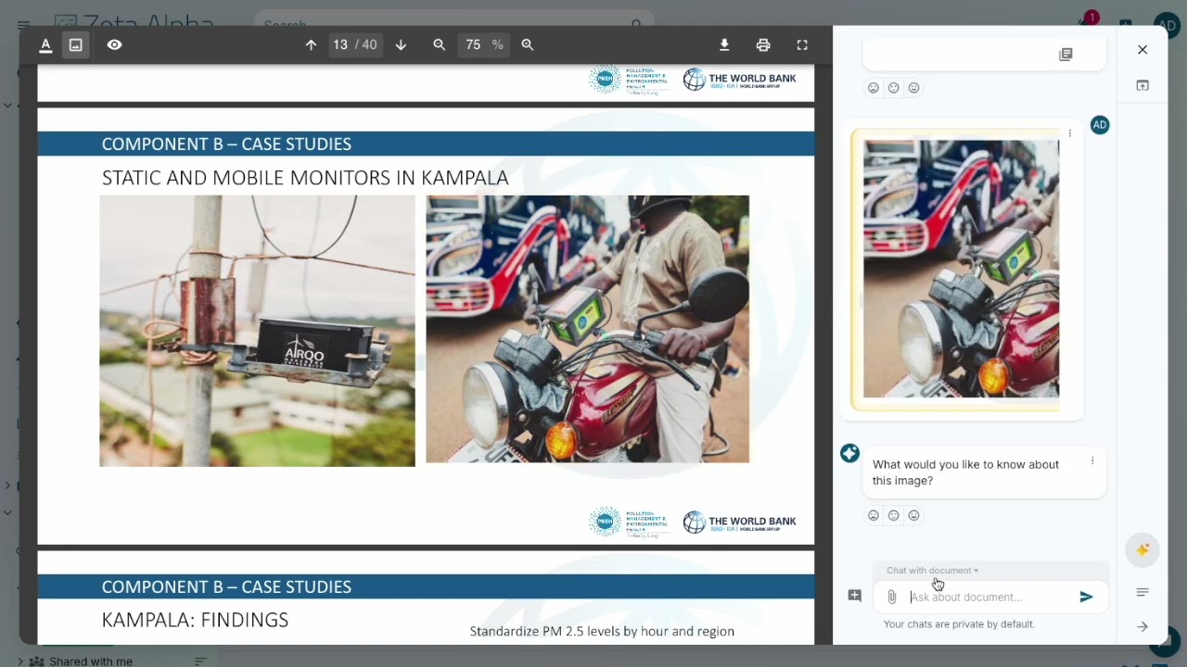Open the 'Chat with document' dropdown

coord(932,571)
